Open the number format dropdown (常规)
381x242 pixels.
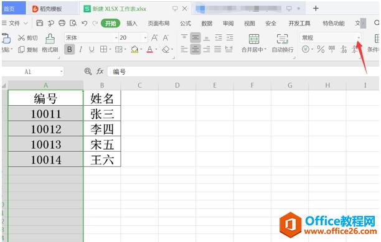359,37
